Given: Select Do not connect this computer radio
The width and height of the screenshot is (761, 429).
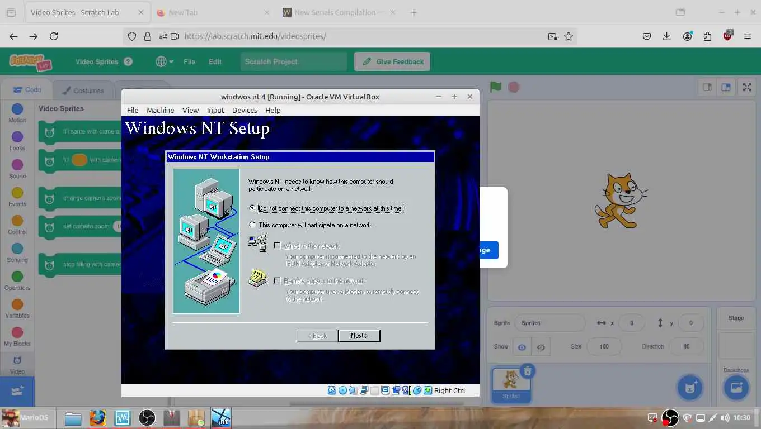Looking at the screenshot, I should pos(252,208).
